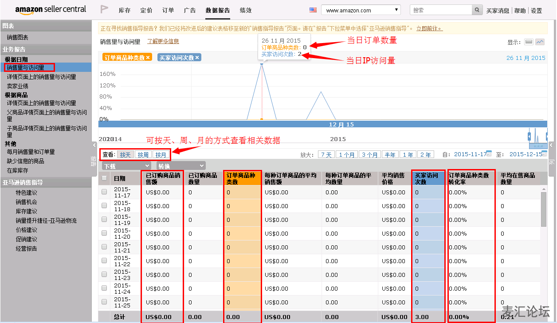Click the 了解更多信息 link

163,41
